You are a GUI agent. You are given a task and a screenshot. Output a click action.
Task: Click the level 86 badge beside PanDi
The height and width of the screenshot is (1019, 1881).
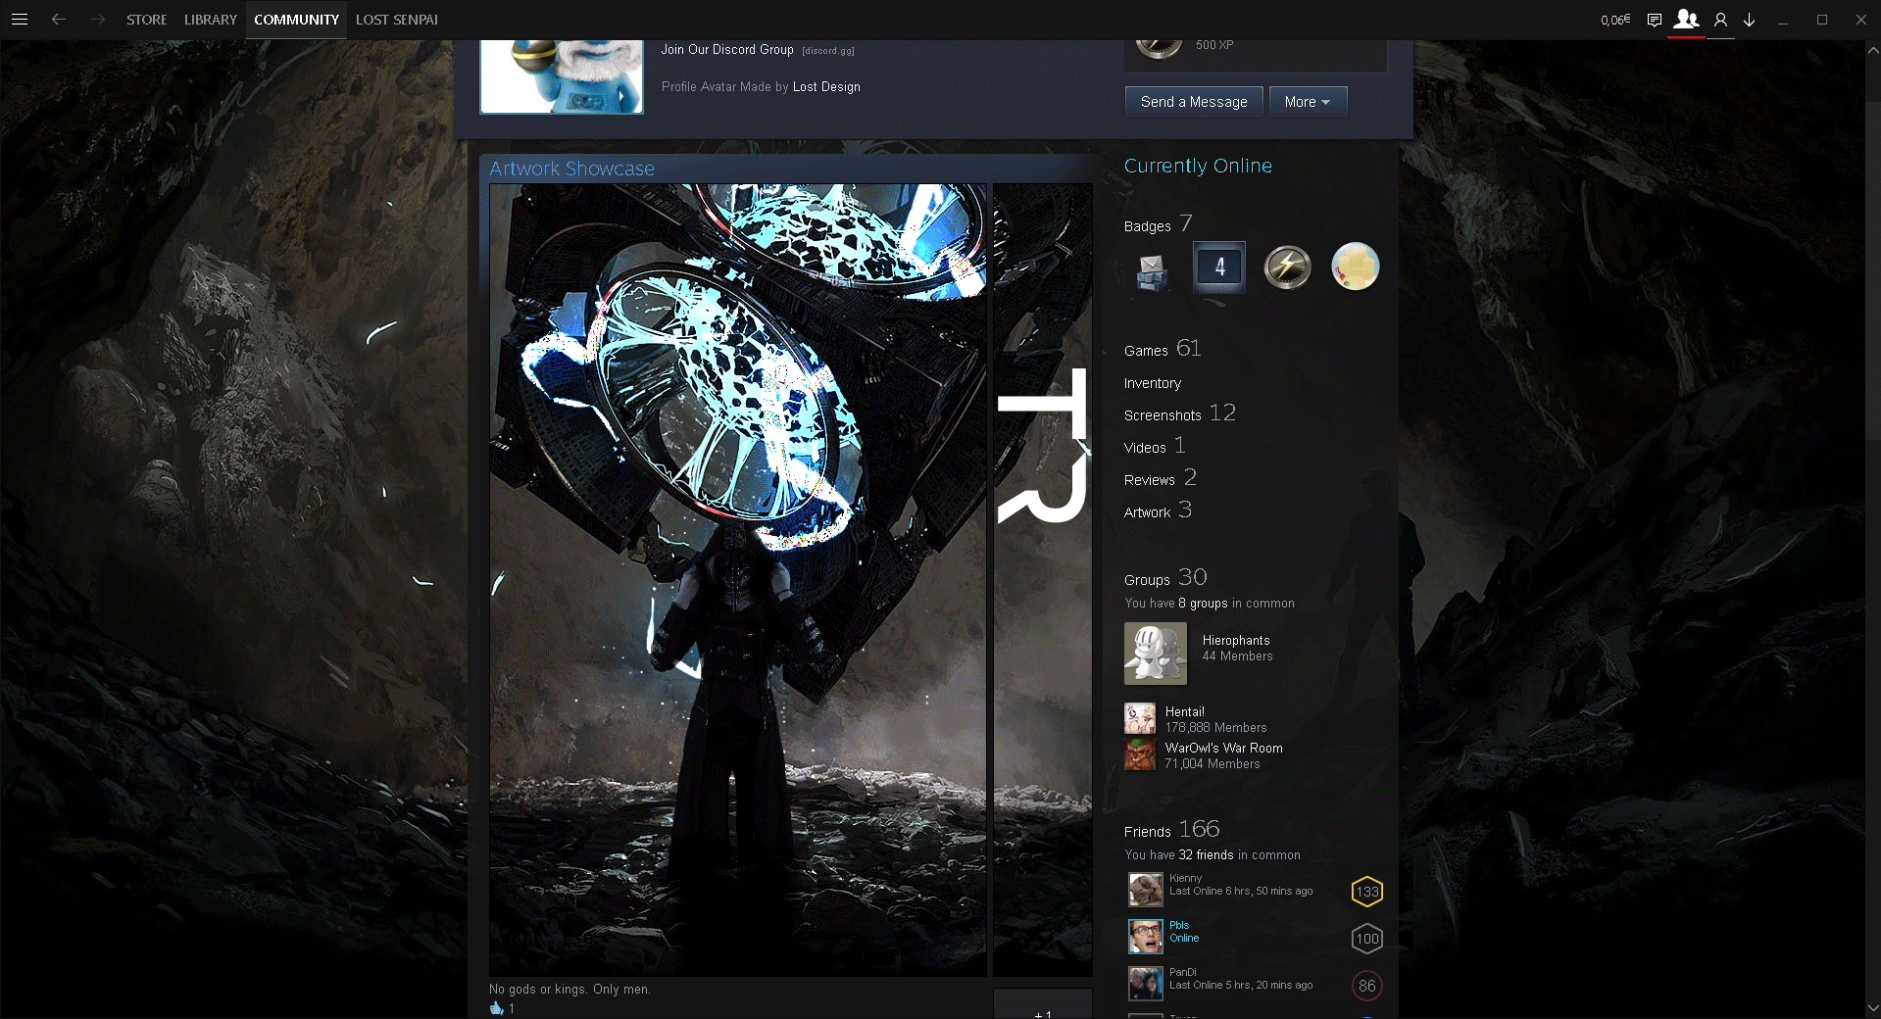click(x=1367, y=986)
